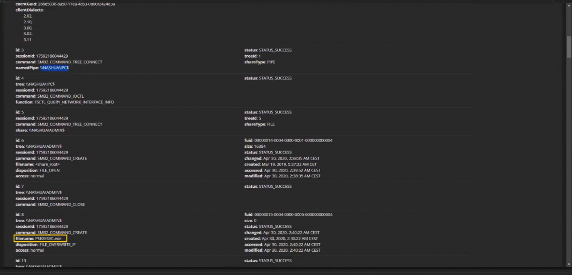Select dialect value 3.00
The width and height of the screenshot is (572, 275).
click(28, 28)
